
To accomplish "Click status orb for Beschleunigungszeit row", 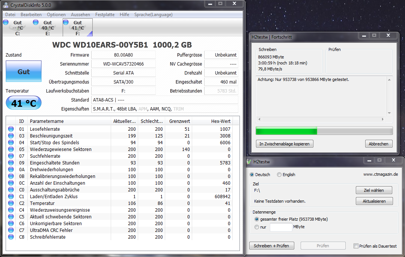I will 11,136.
